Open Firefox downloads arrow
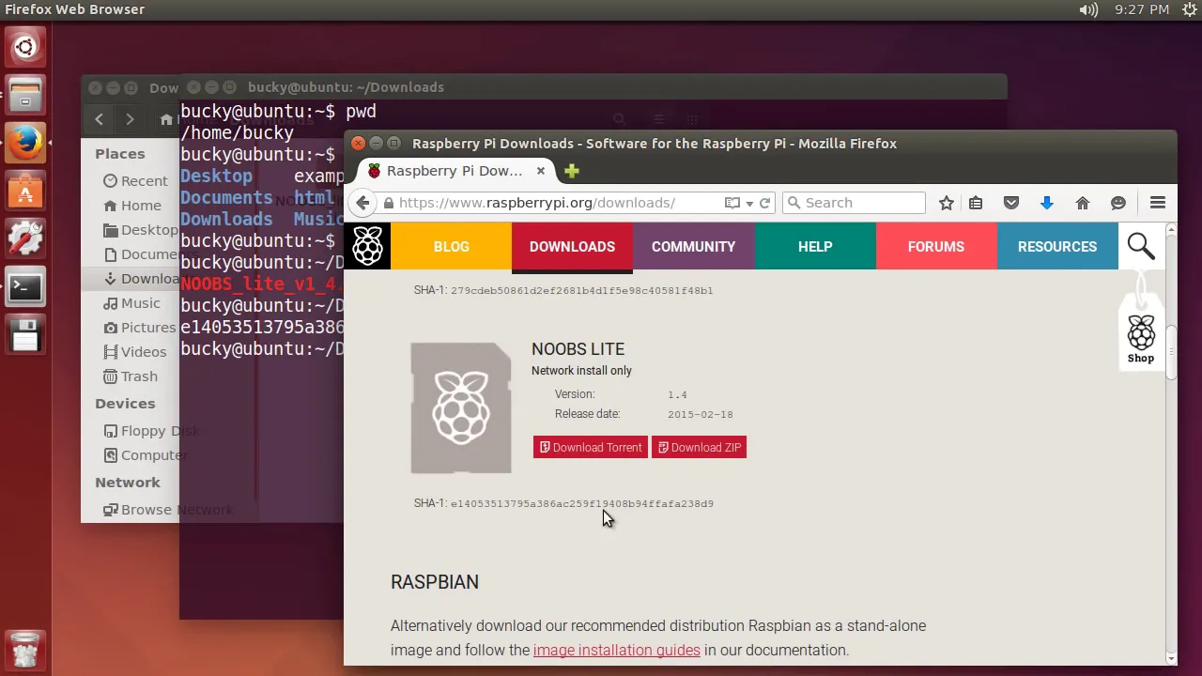 (1047, 203)
